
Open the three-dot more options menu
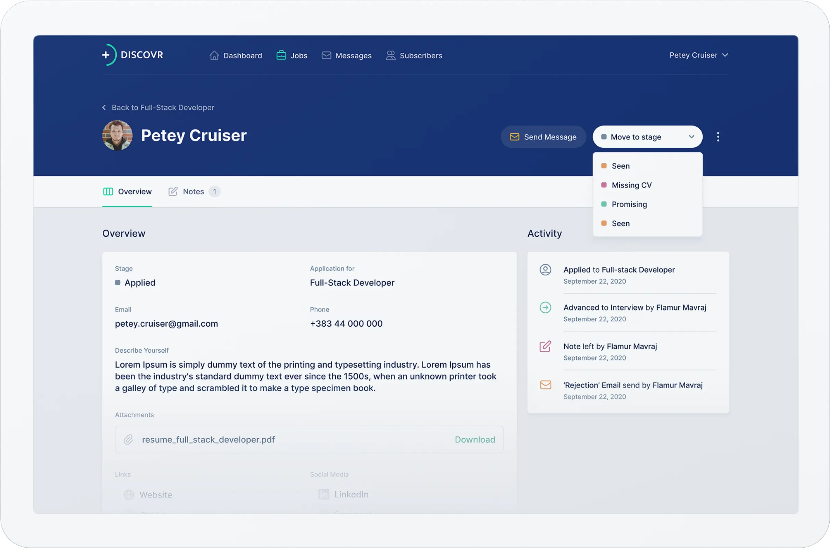[x=718, y=136]
